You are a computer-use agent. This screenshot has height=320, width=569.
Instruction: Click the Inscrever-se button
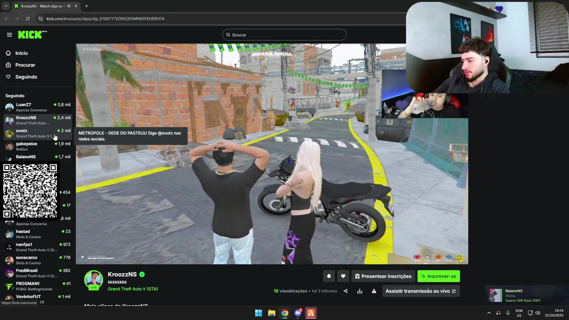click(439, 276)
